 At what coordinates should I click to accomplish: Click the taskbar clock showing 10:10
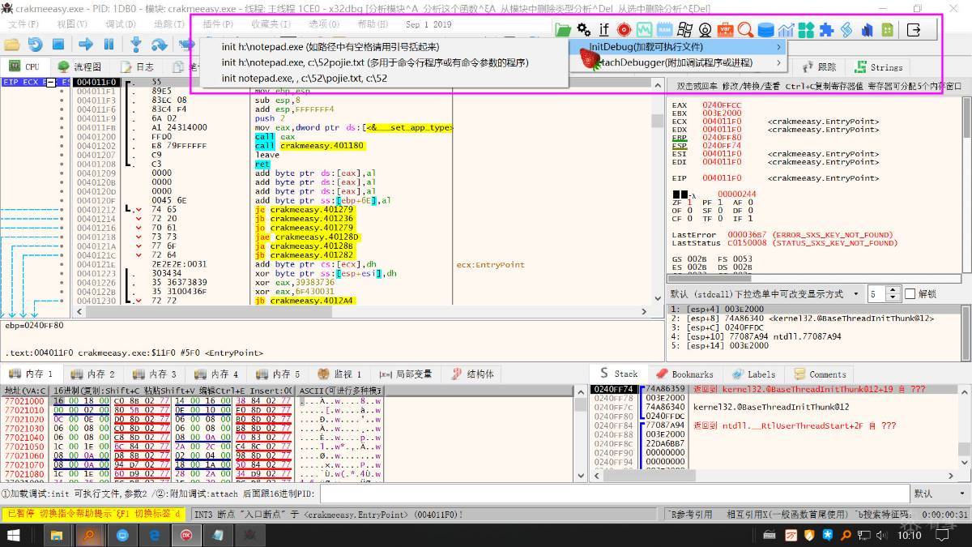910,536
